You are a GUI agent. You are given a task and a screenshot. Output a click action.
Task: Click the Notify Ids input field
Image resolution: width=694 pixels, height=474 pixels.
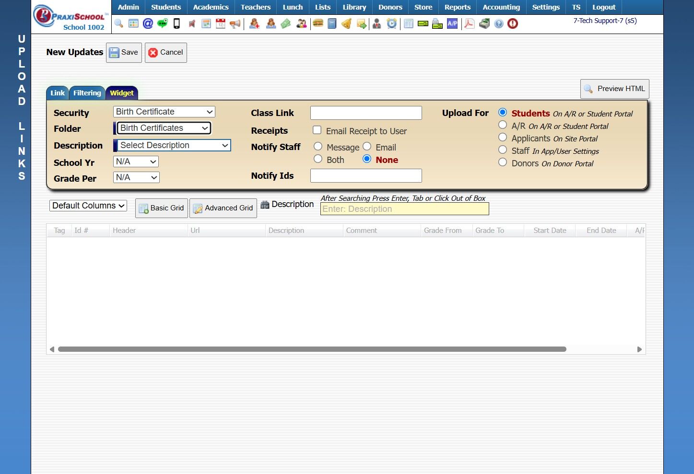pos(366,176)
